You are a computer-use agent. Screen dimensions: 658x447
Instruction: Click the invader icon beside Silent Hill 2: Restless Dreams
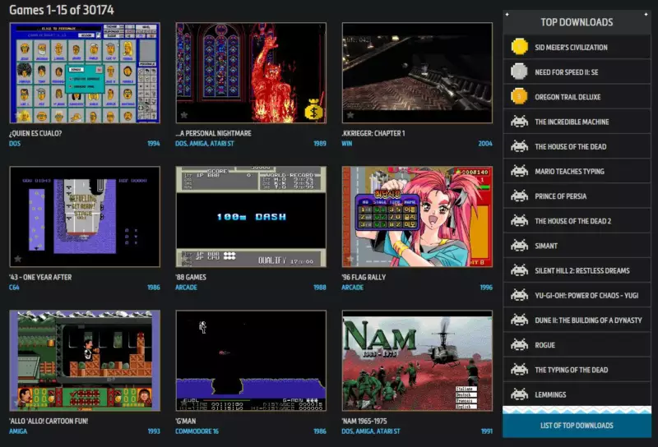[x=519, y=270]
